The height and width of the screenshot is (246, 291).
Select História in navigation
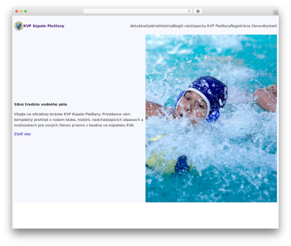pyautogui.click(x=165, y=26)
